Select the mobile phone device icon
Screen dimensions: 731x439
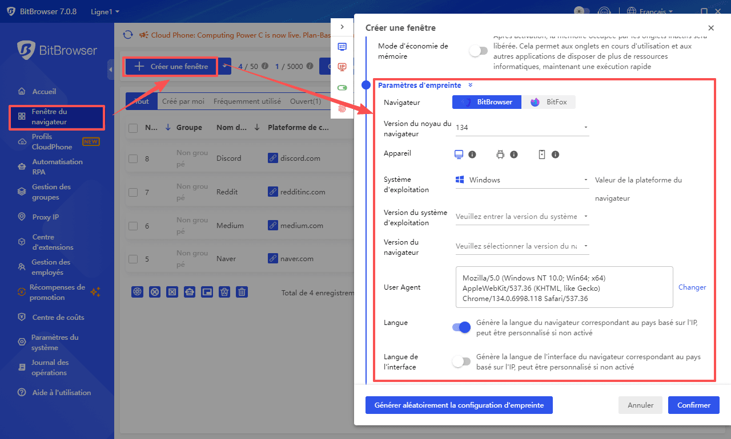(542, 155)
